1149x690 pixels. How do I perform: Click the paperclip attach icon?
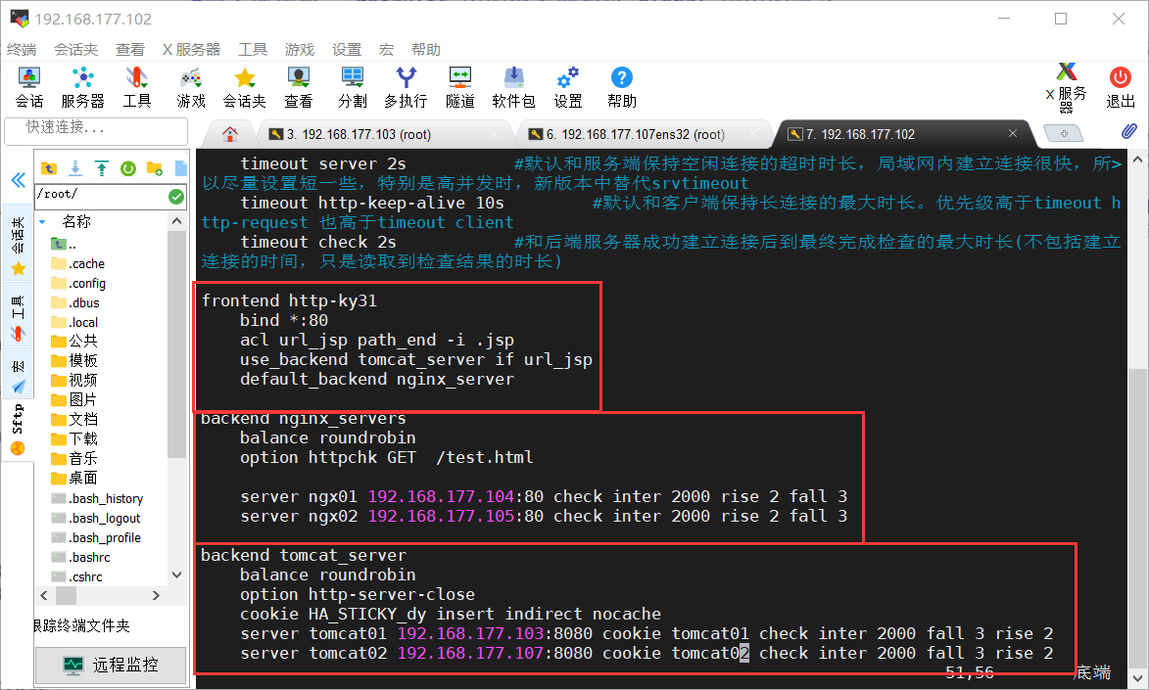point(1129,132)
